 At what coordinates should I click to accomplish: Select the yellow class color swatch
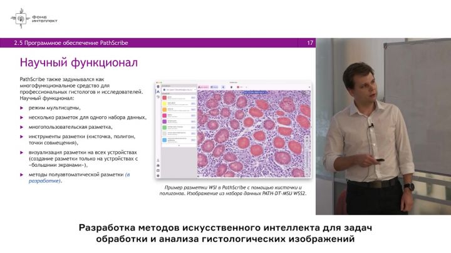[164, 103]
